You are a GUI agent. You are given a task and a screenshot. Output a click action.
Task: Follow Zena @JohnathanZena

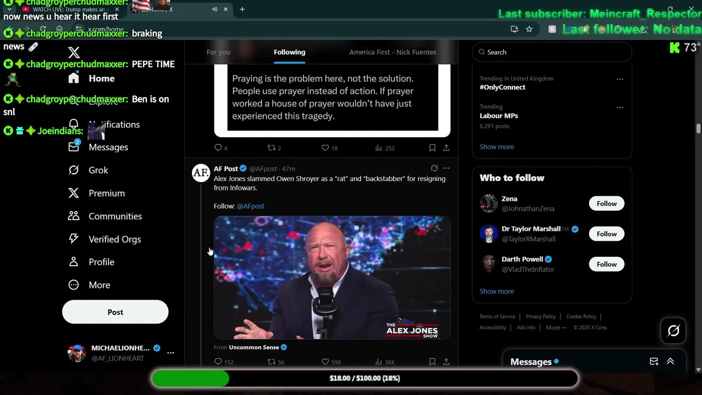[x=607, y=204]
